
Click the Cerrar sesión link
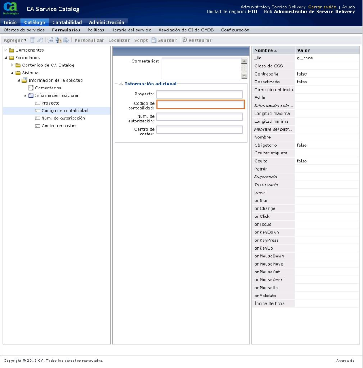click(x=322, y=7)
